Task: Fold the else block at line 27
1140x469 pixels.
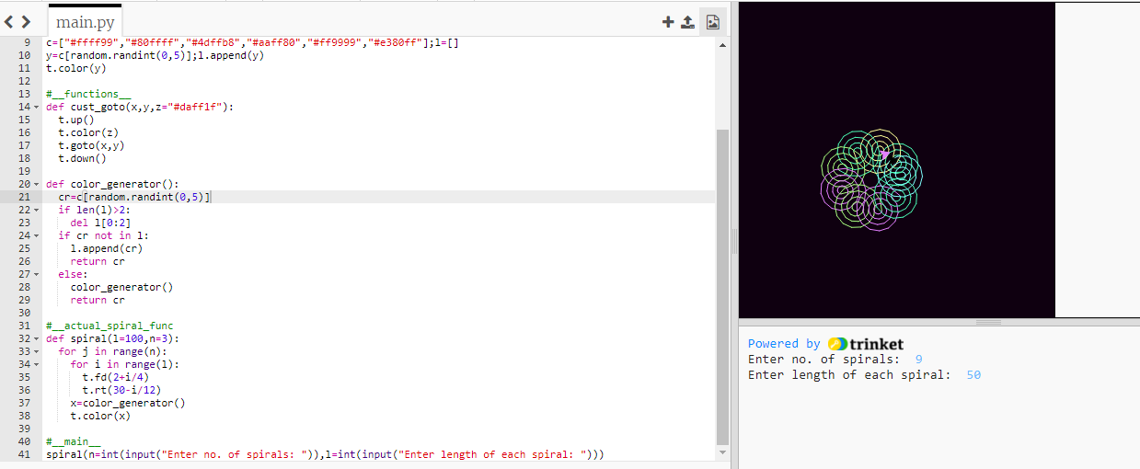Action: click(36, 274)
